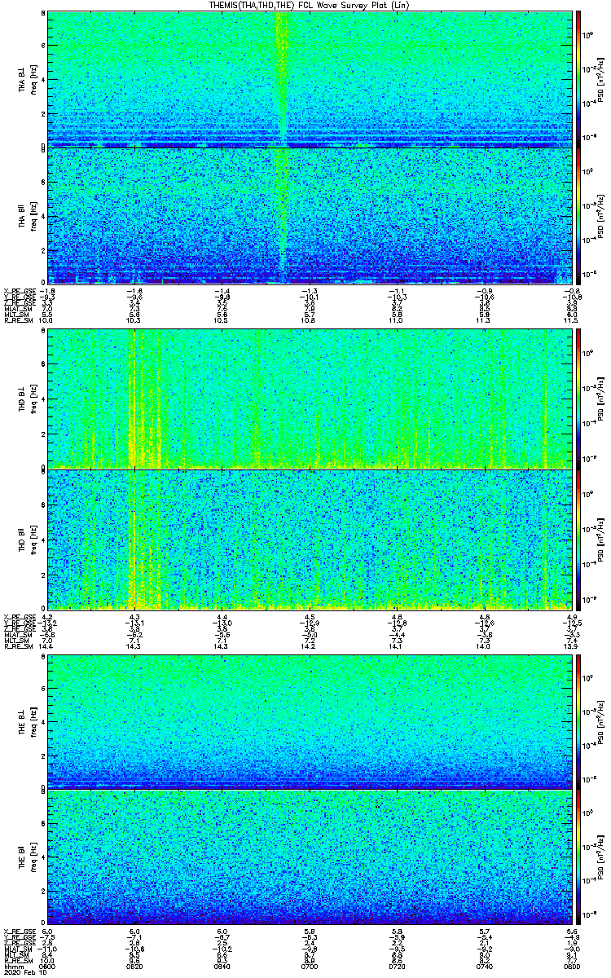Select the color bar beside THD BL panel

pyautogui.click(x=578, y=399)
